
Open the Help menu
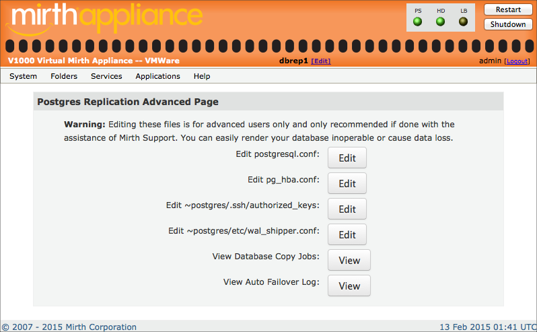202,76
